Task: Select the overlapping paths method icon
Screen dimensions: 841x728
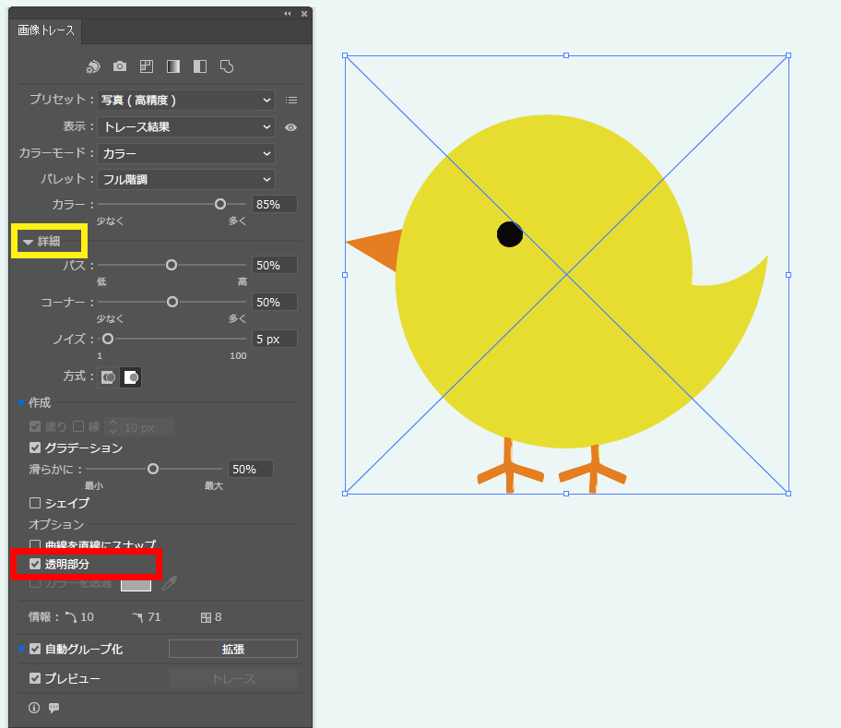Action: pyautogui.click(x=131, y=377)
